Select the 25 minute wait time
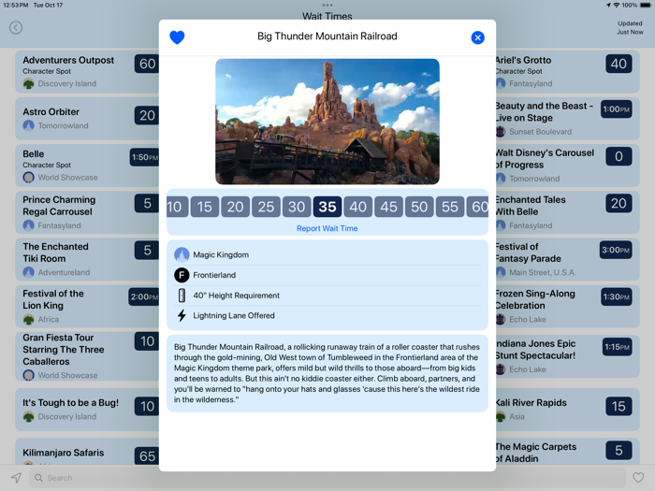The height and width of the screenshot is (491, 655). click(x=266, y=207)
